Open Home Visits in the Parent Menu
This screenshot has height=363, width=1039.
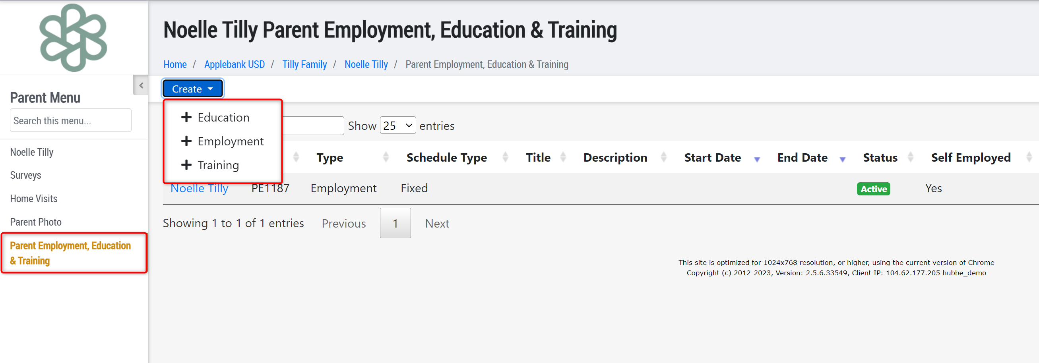[x=34, y=199]
